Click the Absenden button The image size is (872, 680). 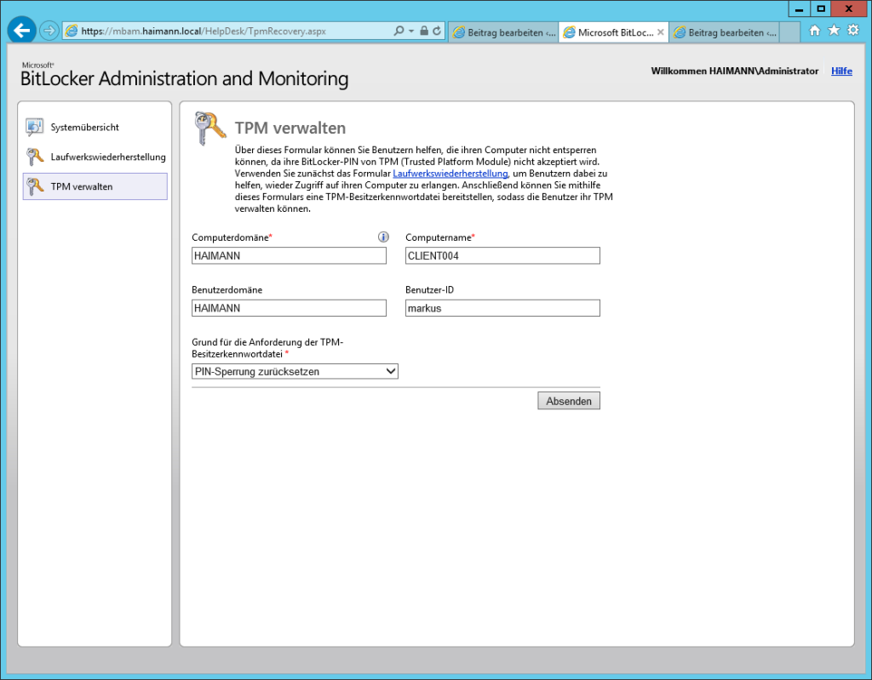pyautogui.click(x=568, y=401)
